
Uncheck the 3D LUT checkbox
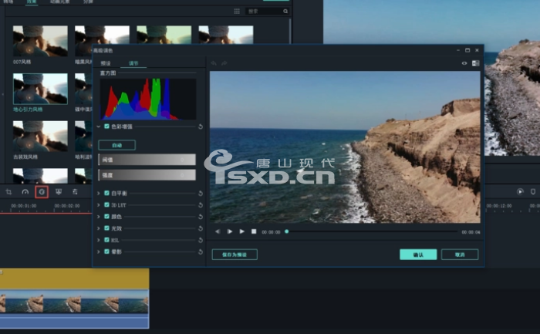pyautogui.click(x=106, y=205)
